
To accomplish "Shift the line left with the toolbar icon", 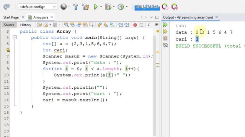I will (x=121, y=25).
